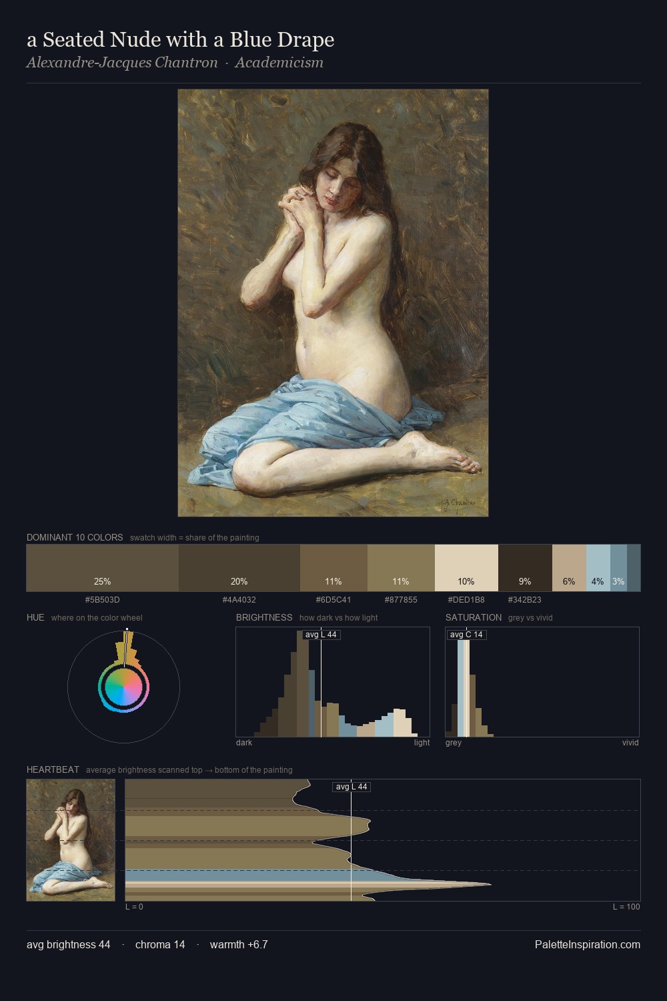Click the HUE section heading

[x=35, y=617]
